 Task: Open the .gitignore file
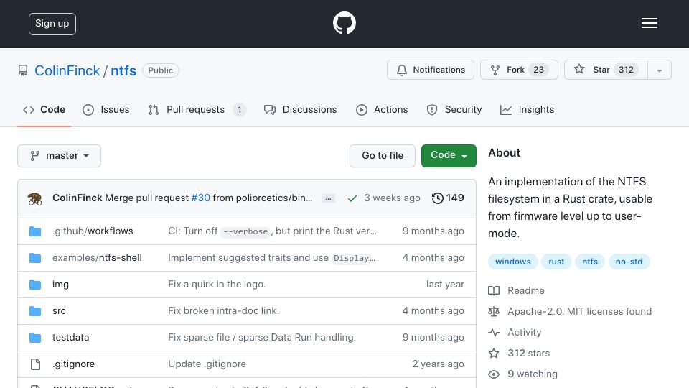(73, 364)
